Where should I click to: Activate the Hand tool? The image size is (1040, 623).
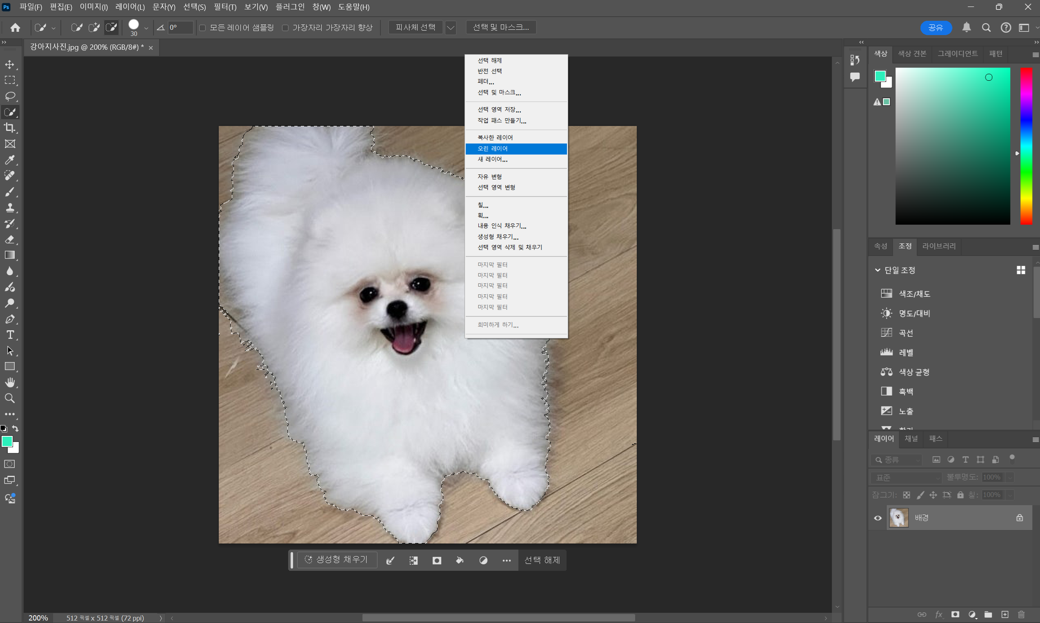coord(10,382)
